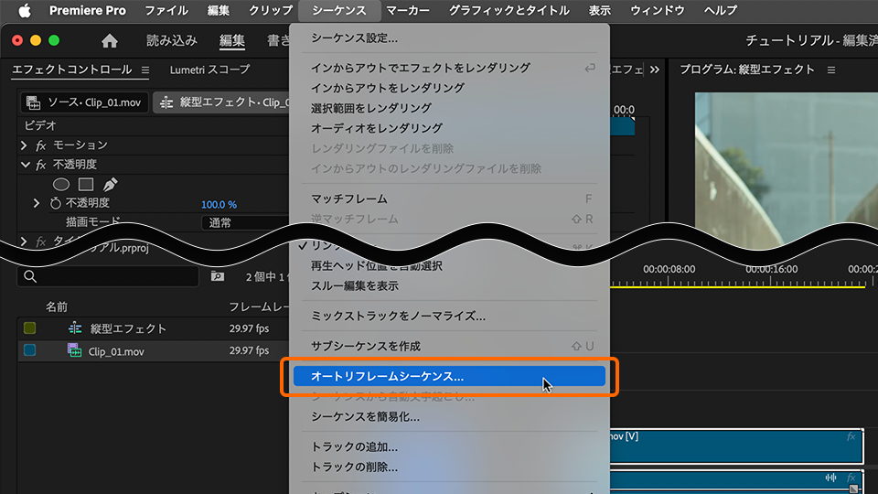Open the 編集 menu in menu bar
This screenshot has height=494, width=878.
coord(218,11)
